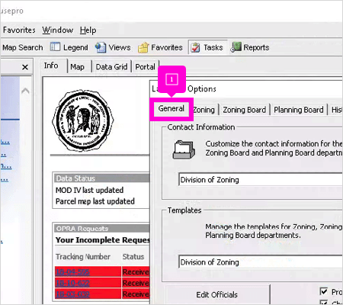Close the left side panel

pyautogui.click(x=25, y=67)
